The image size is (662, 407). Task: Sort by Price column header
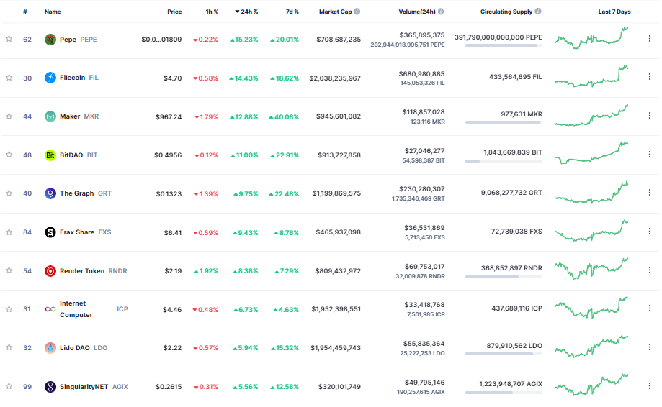174,12
